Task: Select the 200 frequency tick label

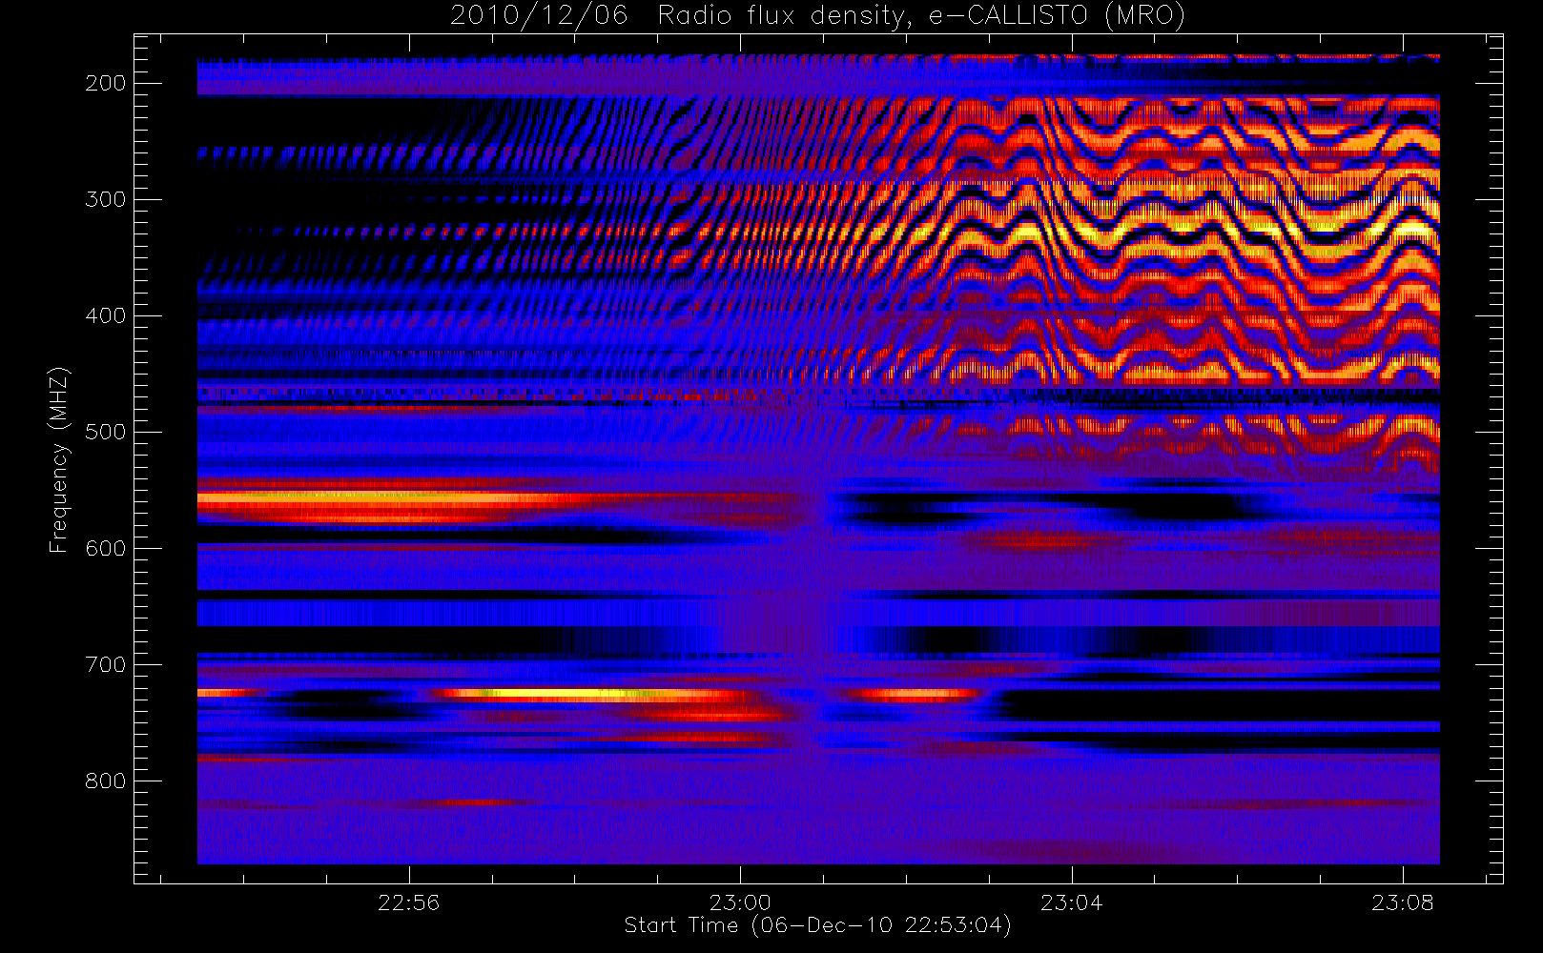Action: click(106, 83)
